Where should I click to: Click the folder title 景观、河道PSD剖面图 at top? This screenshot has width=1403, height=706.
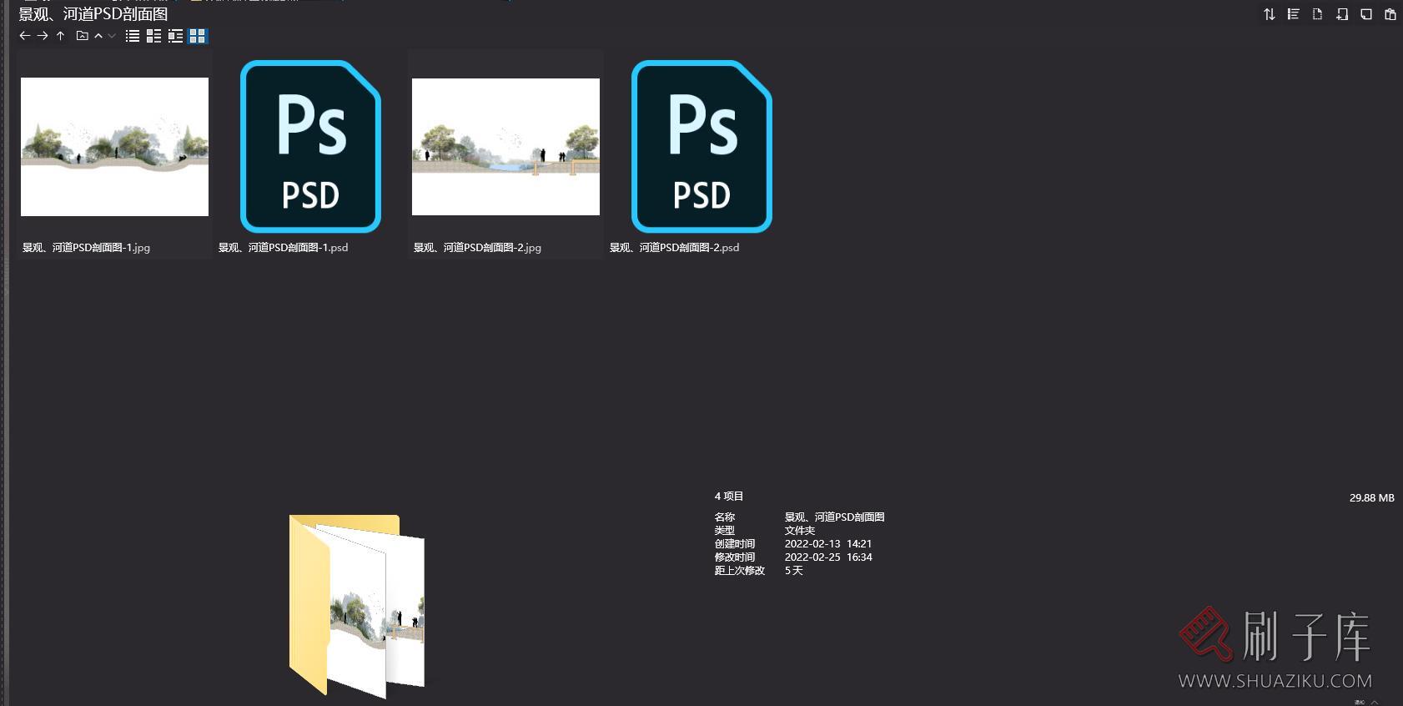tap(93, 14)
